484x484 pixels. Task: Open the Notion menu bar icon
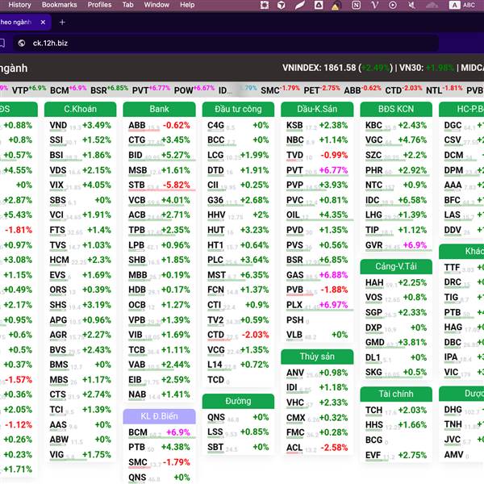click(x=356, y=5)
